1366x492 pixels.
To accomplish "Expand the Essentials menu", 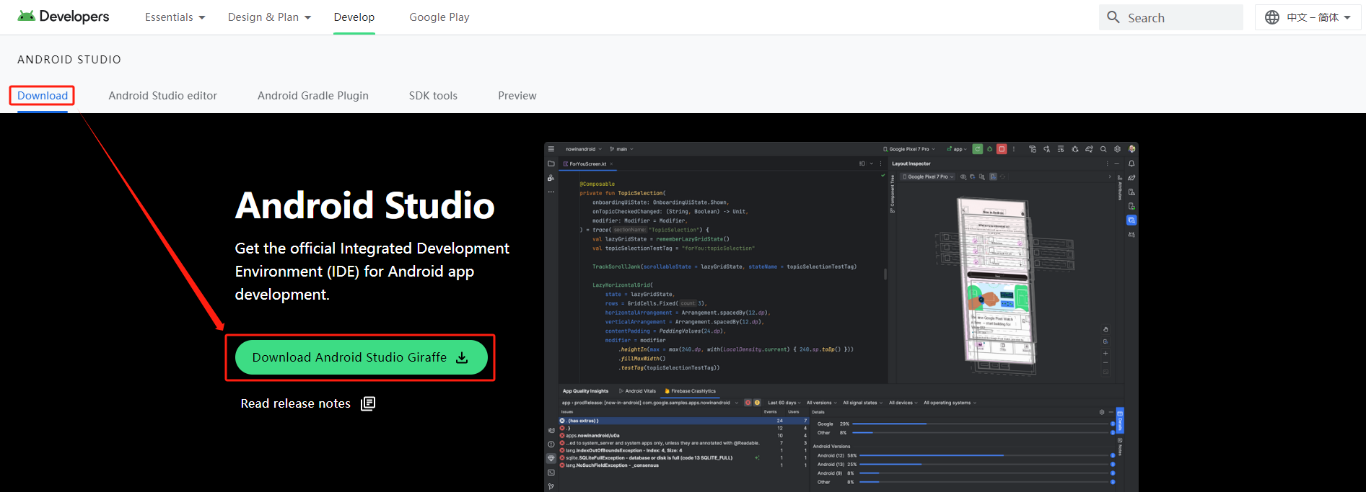I will tap(175, 17).
